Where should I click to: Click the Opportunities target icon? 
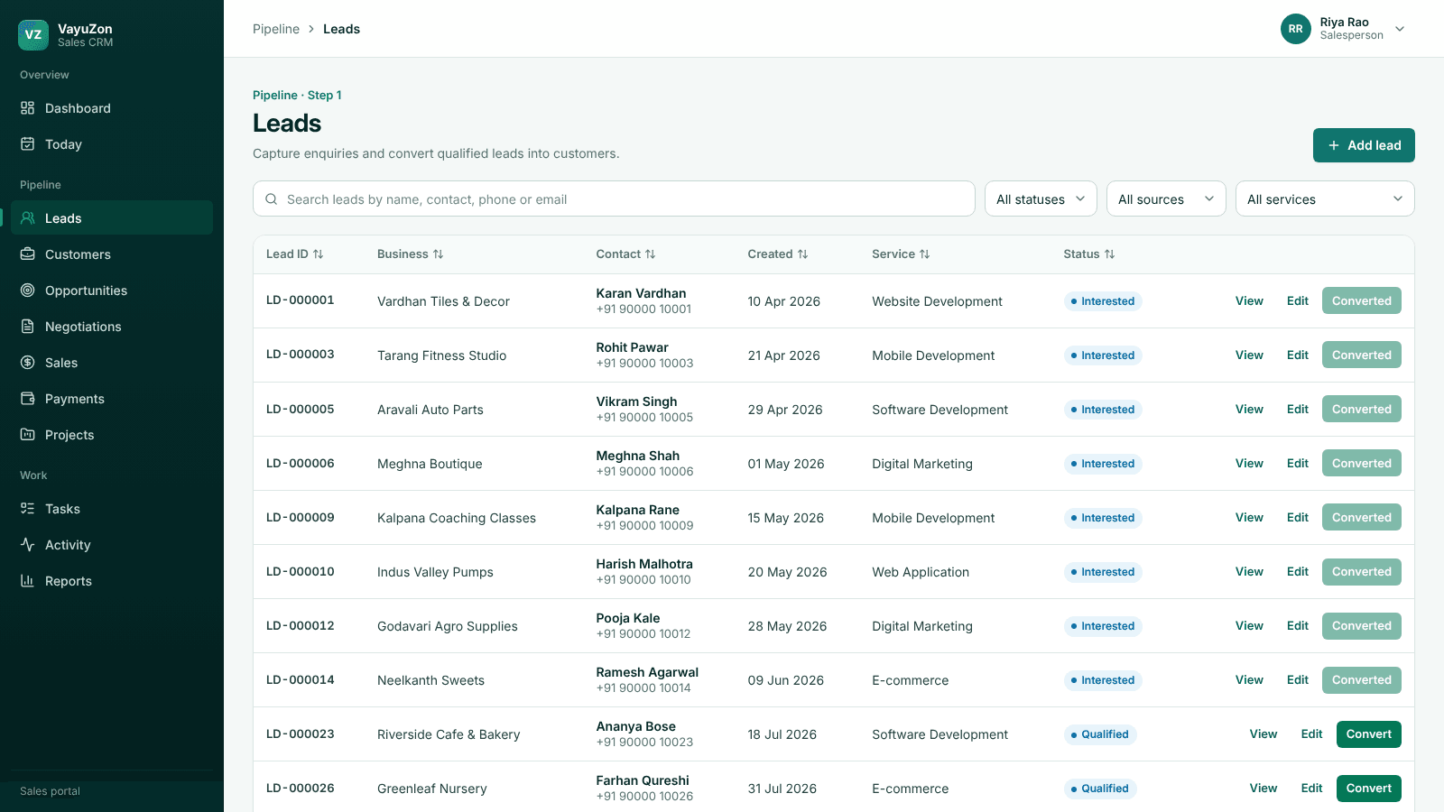coord(28,291)
